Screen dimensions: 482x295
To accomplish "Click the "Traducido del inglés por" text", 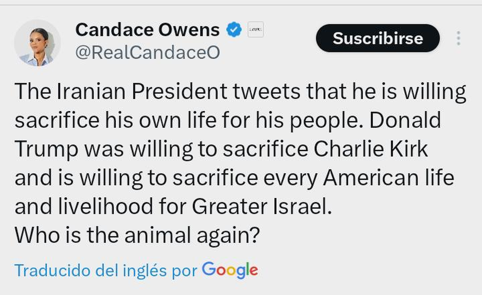I will (106, 271).
